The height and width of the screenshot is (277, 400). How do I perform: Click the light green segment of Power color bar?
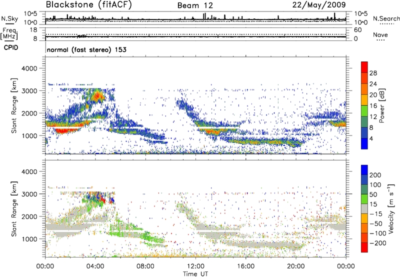tap(364, 111)
